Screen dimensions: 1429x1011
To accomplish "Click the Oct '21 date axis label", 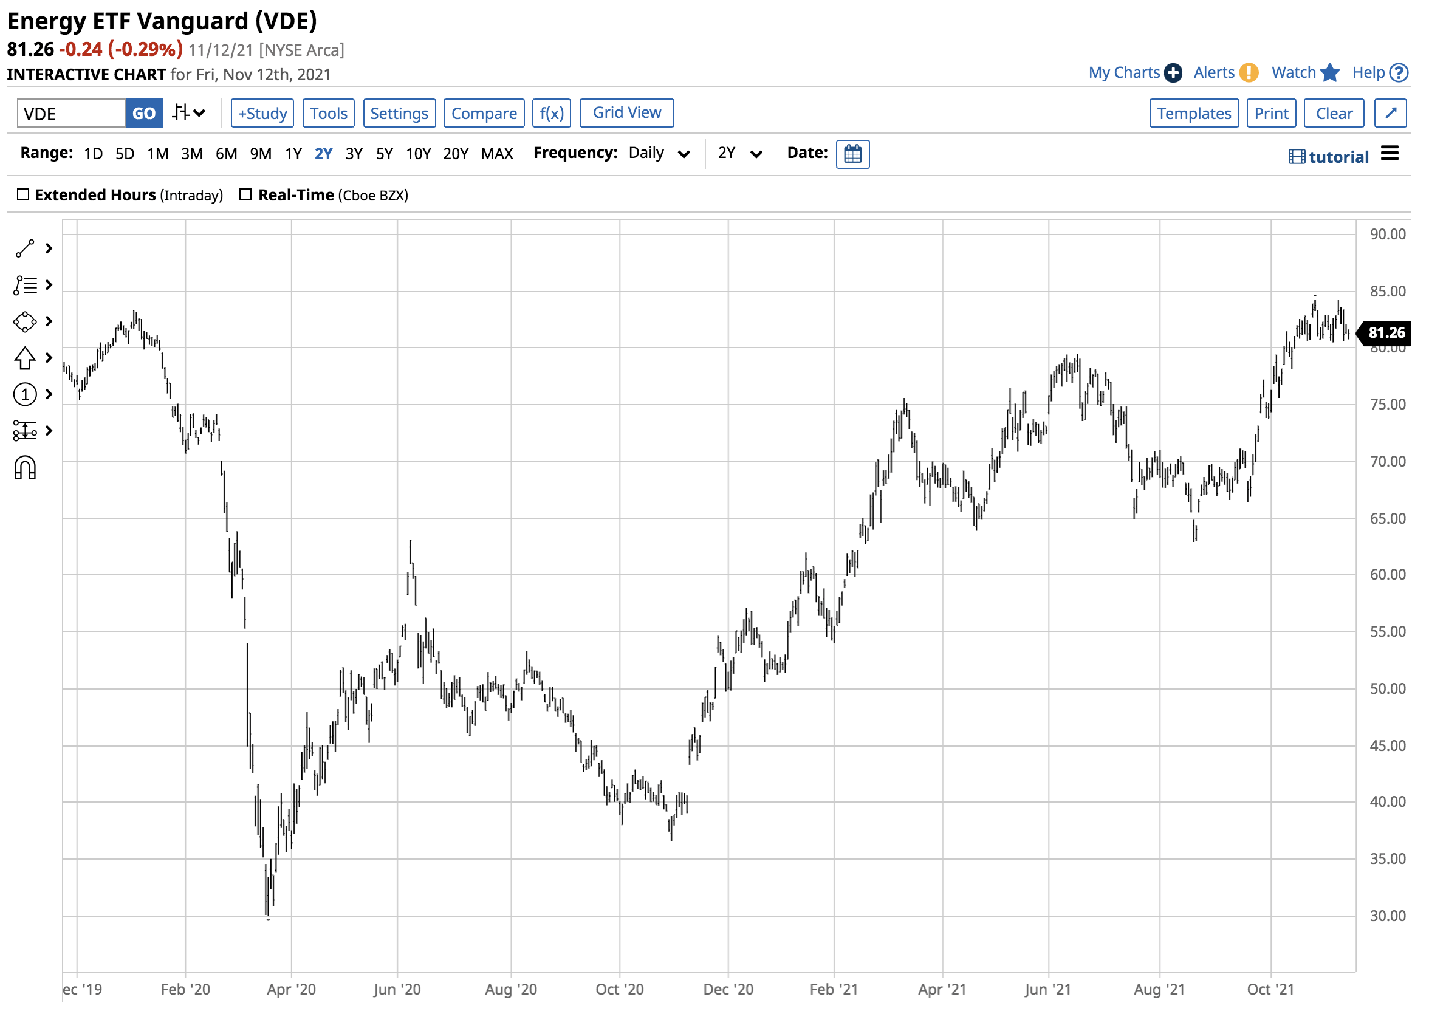I will [x=1272, y=990].
